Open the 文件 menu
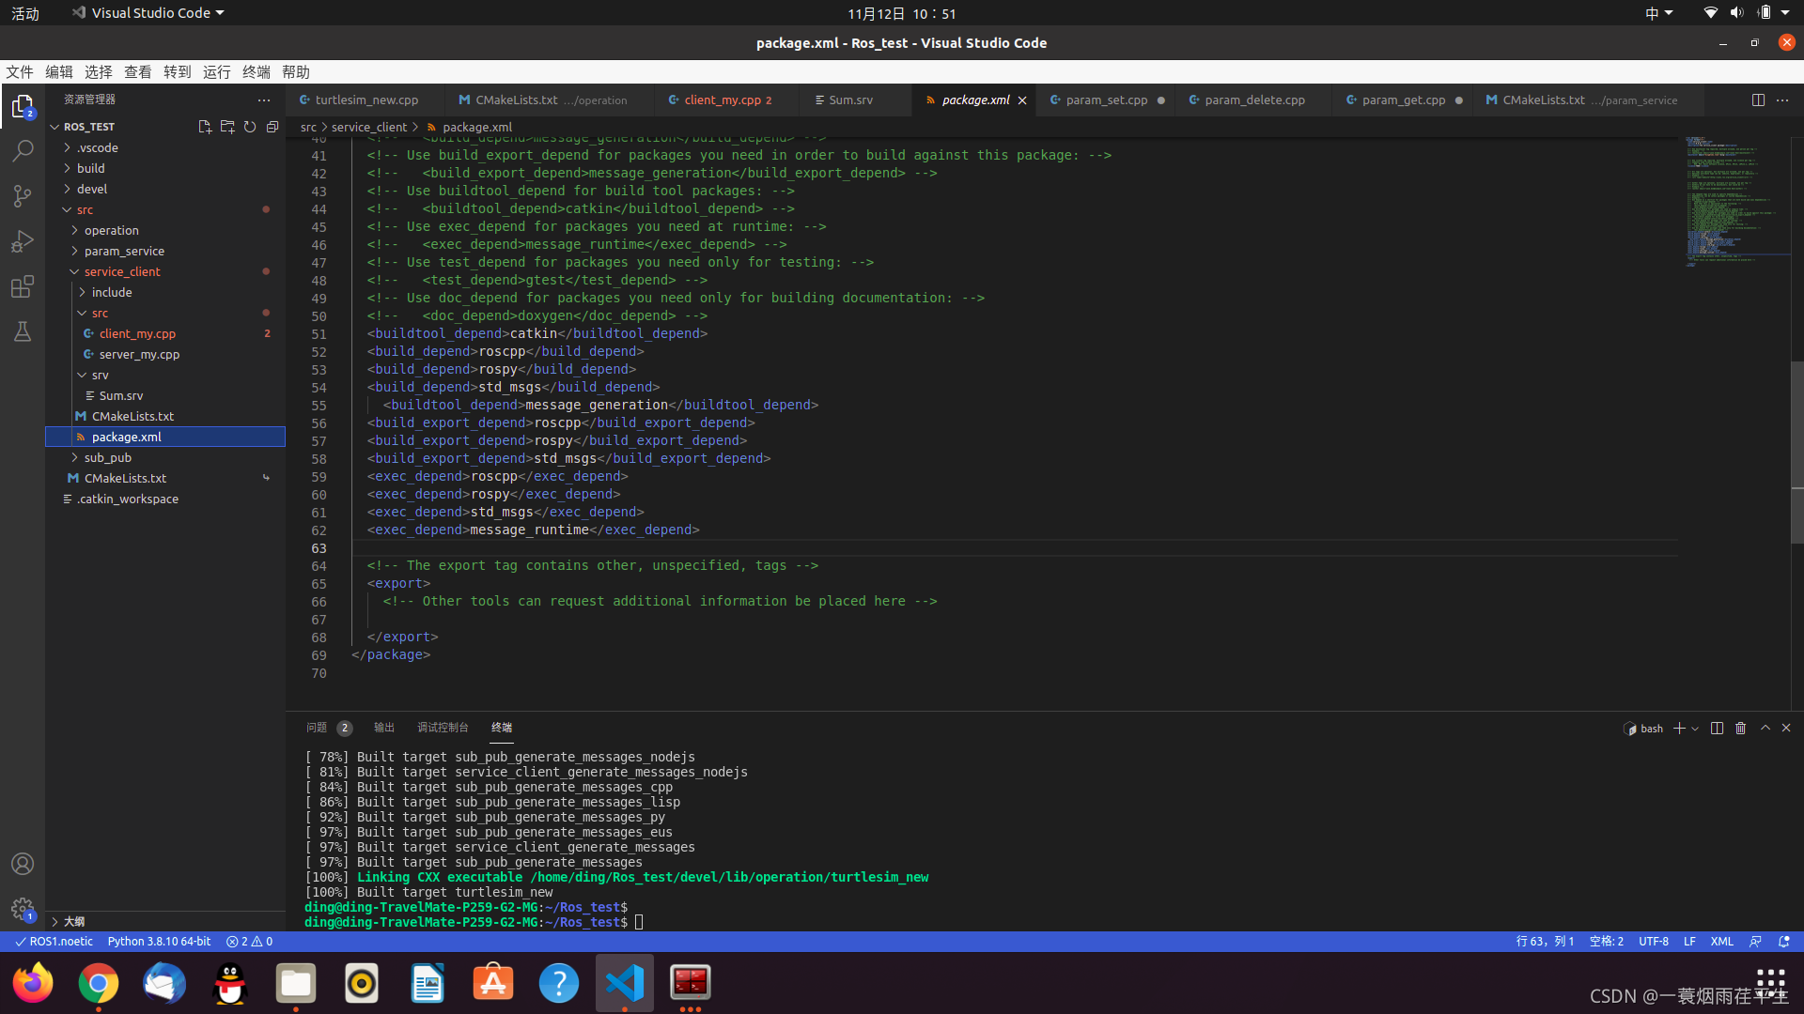The width and height of the screenshot is (1804, 1014). pos(20,71)
